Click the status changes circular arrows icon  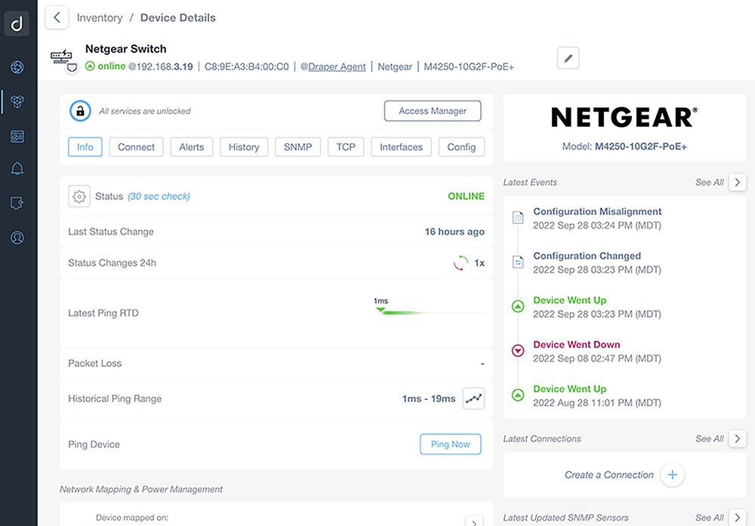coord(461,263)
